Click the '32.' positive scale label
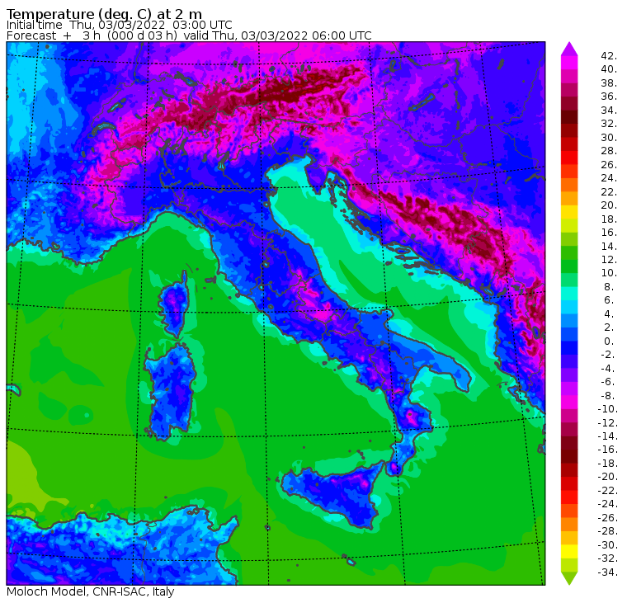 click(x=609, y=124)
